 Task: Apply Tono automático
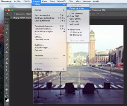coord(49,15)
